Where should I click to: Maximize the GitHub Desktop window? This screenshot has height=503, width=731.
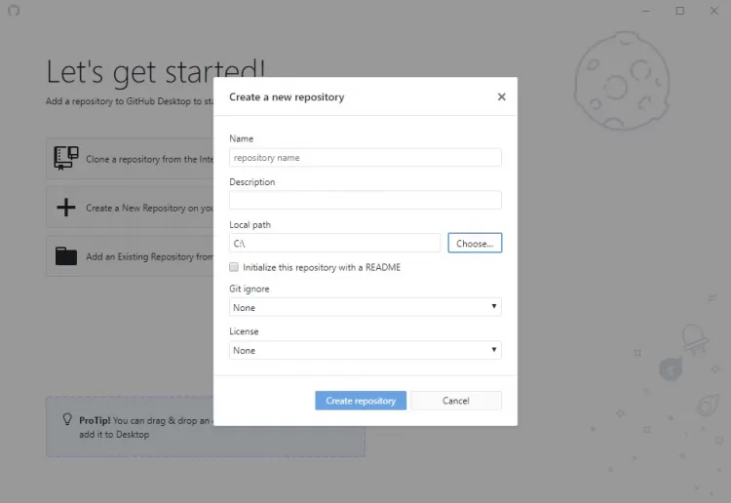pyautogui.click(x=680, y=11)
